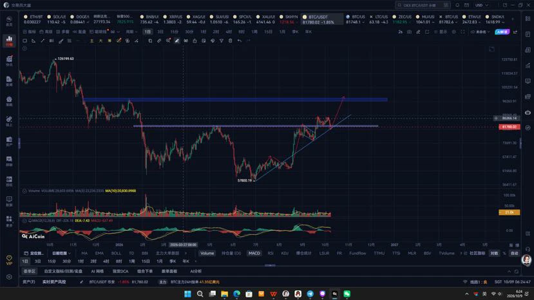This screenshot has height=300, width=534.
Task: Click the filter funnel tool icon
Action: [222, 41]
